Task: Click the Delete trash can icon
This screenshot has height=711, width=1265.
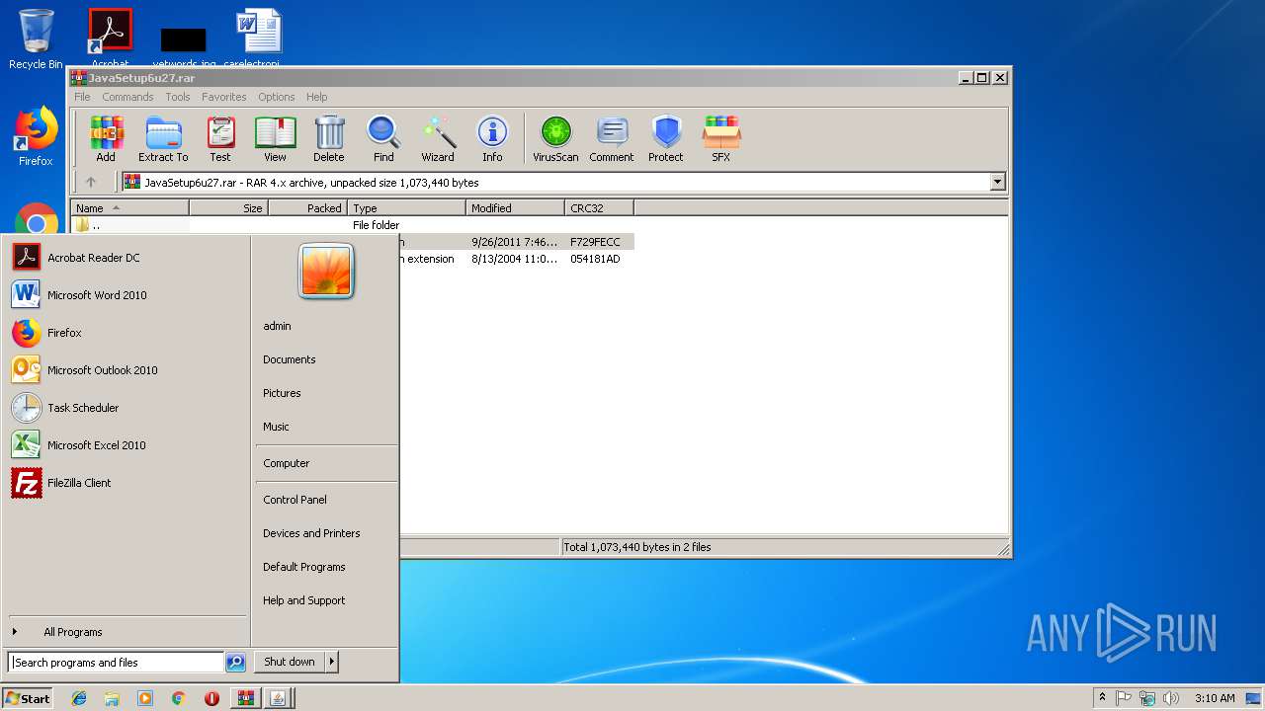Action: click(x=329, y=139)
